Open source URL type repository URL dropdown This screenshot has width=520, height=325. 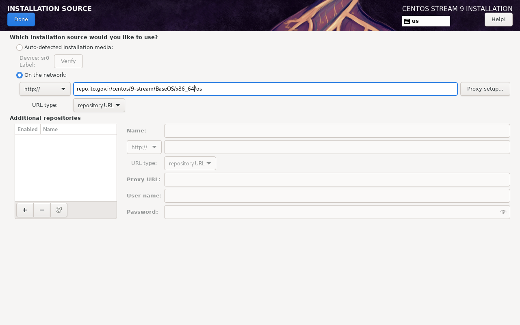(x=99, y=105)
